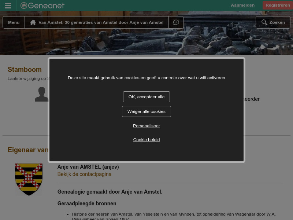This screenshot has height=220, width=293.
Task: Click the avatar placeholder silhouette icon
Action: pyautogui.click(x=41, y=94)
